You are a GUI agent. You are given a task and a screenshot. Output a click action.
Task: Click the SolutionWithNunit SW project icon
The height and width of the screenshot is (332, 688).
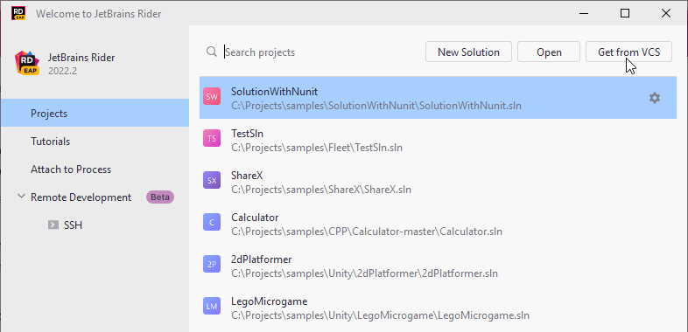click(212, 97)
